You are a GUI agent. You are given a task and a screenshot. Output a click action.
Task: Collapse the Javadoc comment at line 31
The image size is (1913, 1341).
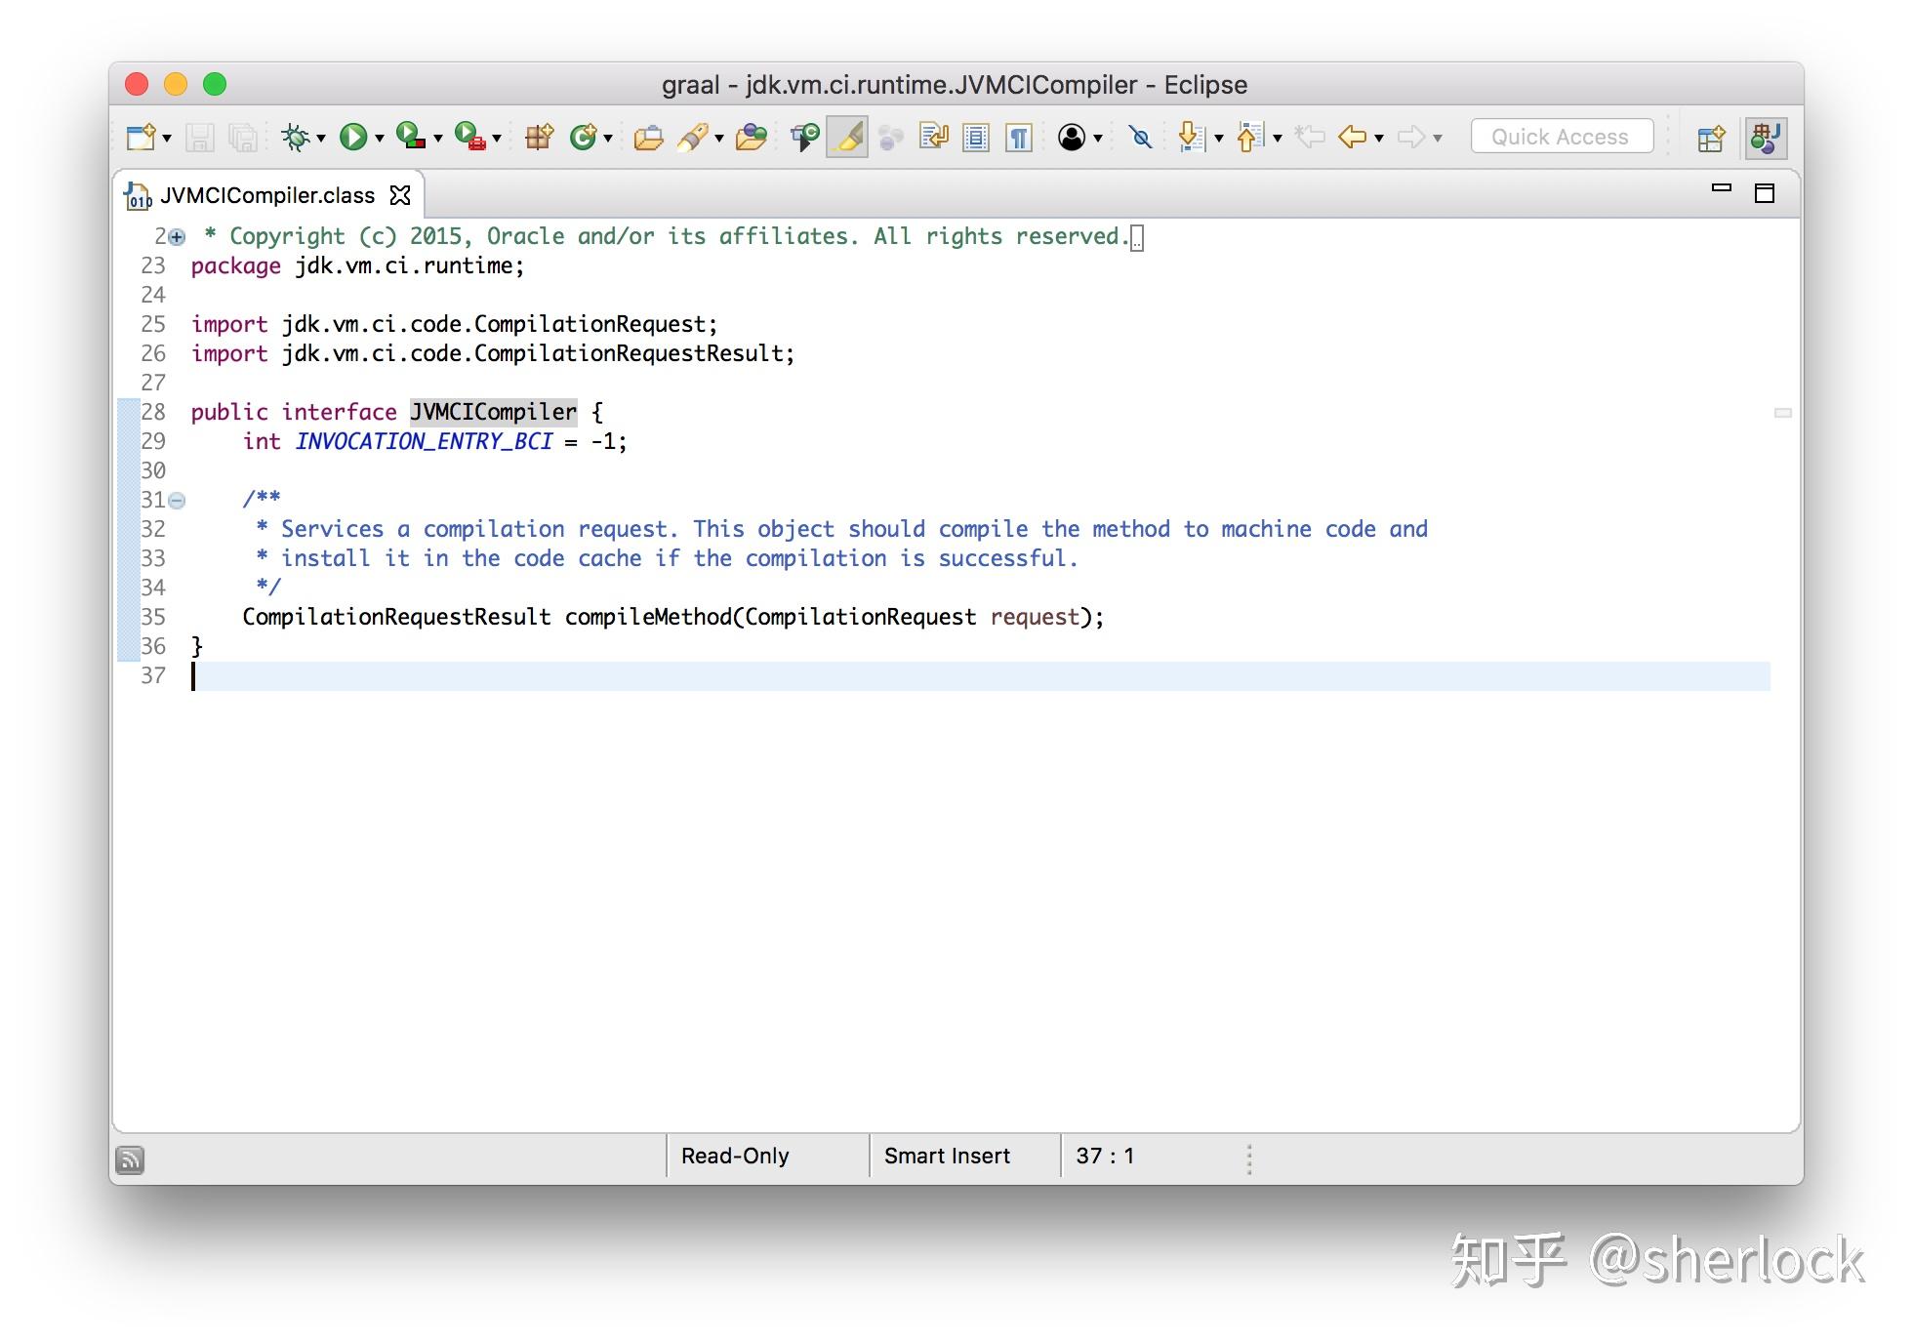[177, 501]
